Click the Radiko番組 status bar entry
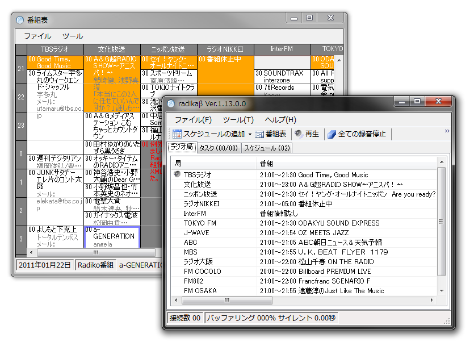 pyautogui.click(x=95, y=265)
